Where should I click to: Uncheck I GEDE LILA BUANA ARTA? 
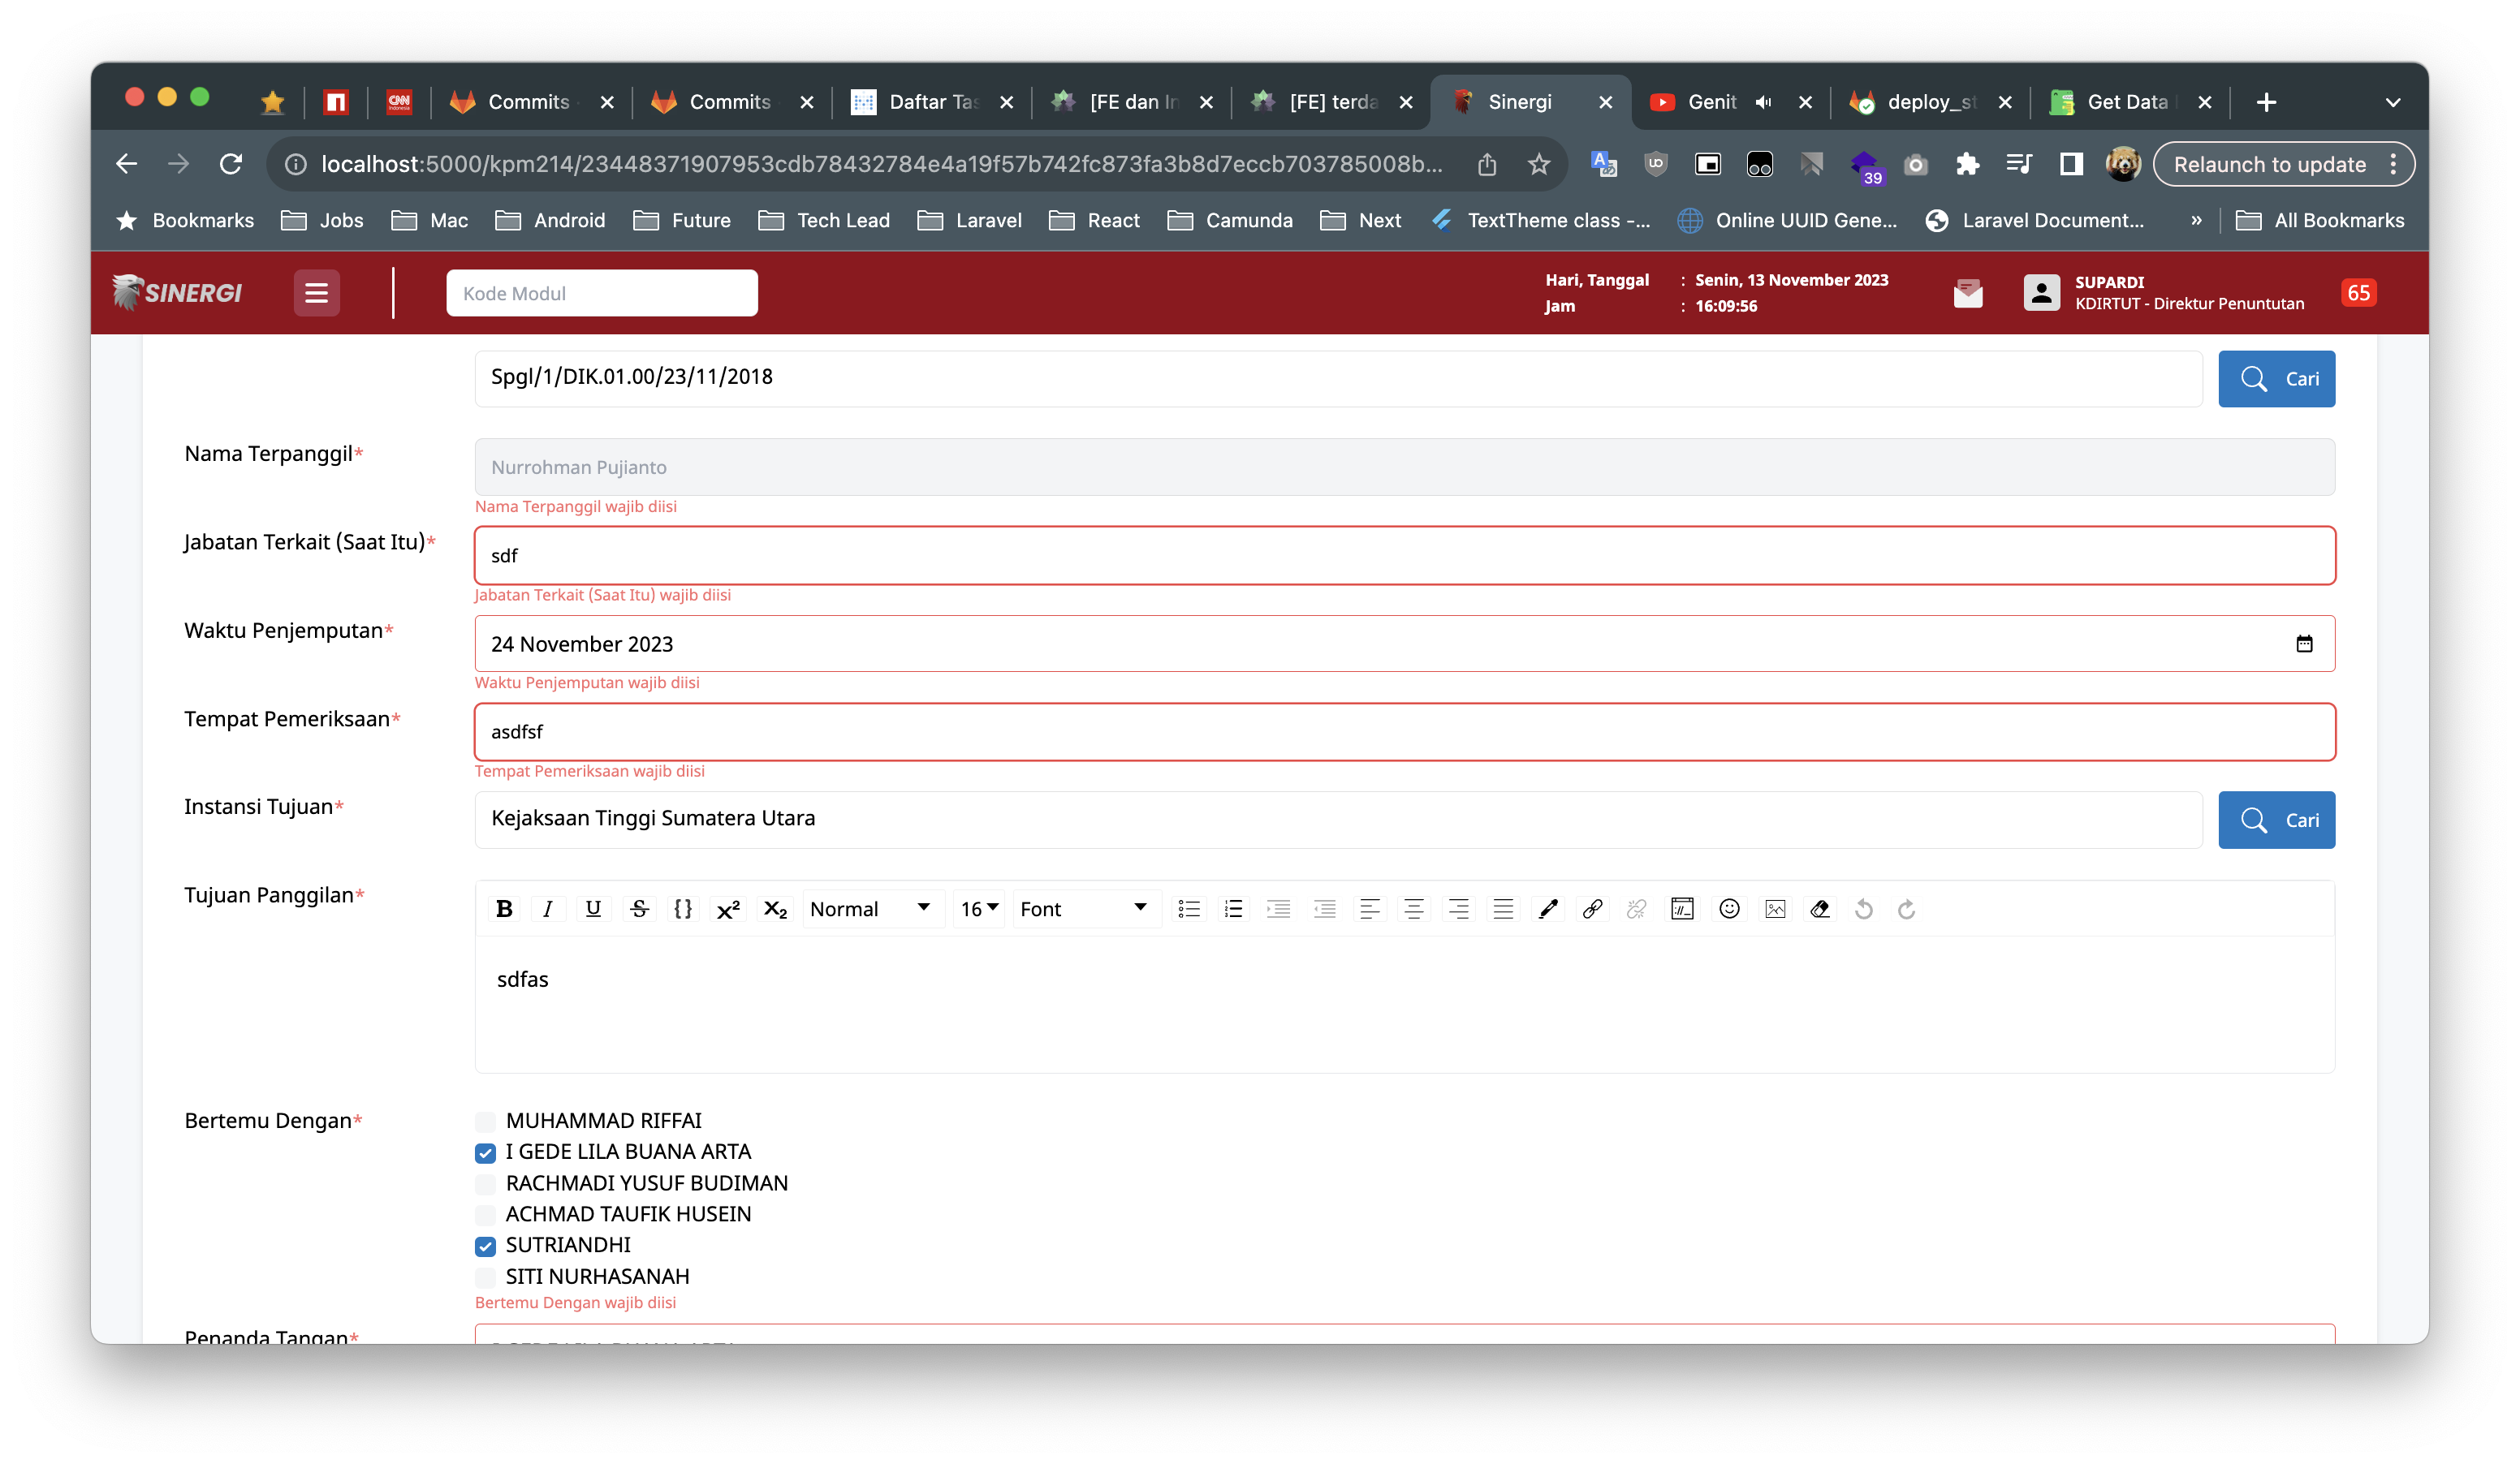485,1152
